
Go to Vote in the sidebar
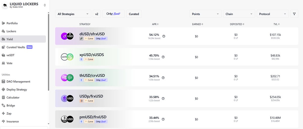point(9,63)
